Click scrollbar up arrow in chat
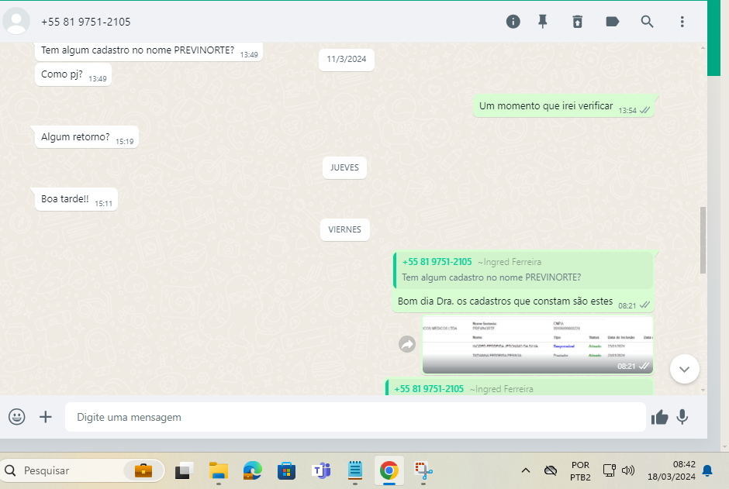Screen dimensions: 729x489 [703, 48]
